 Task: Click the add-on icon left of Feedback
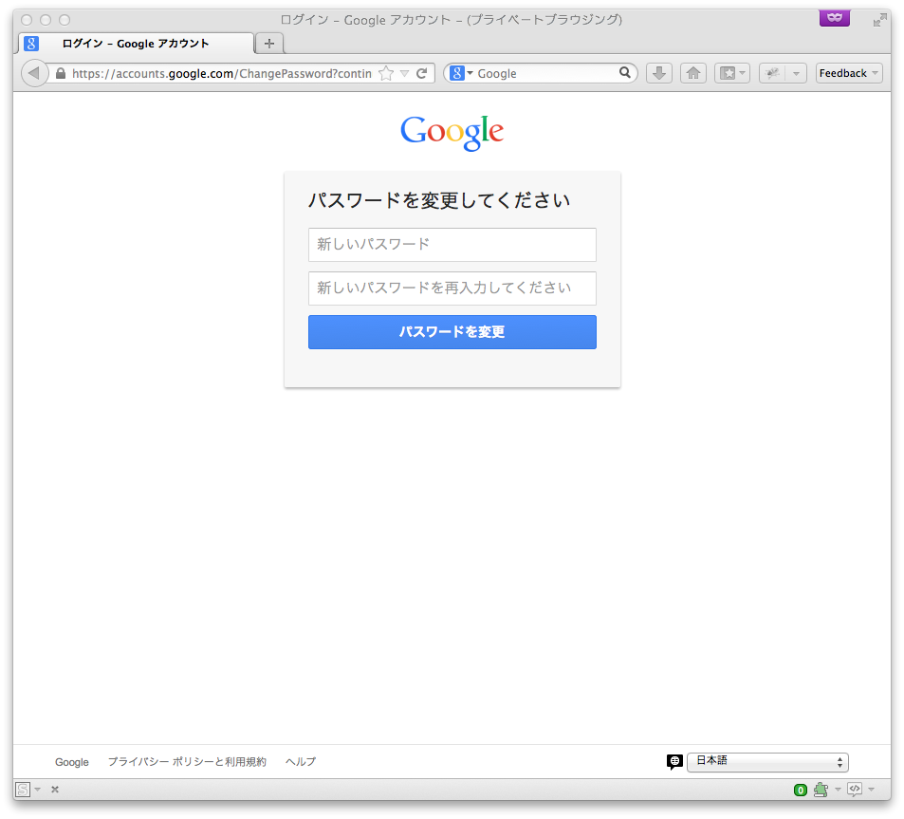(772, 73)
